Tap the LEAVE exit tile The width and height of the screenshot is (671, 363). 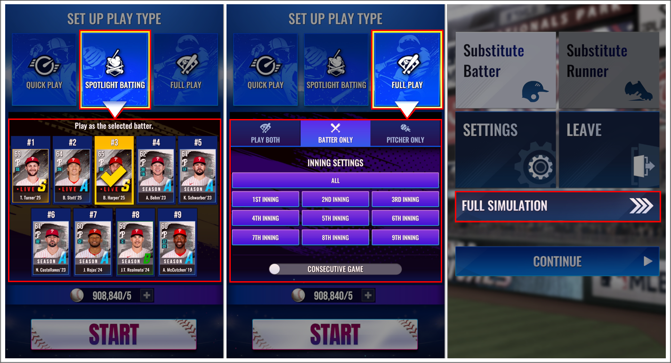(x=609, y=150)
